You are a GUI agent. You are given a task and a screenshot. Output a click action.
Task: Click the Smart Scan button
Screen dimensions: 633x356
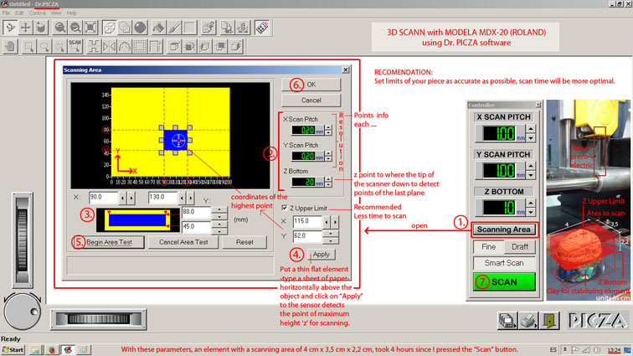[504, 263]
